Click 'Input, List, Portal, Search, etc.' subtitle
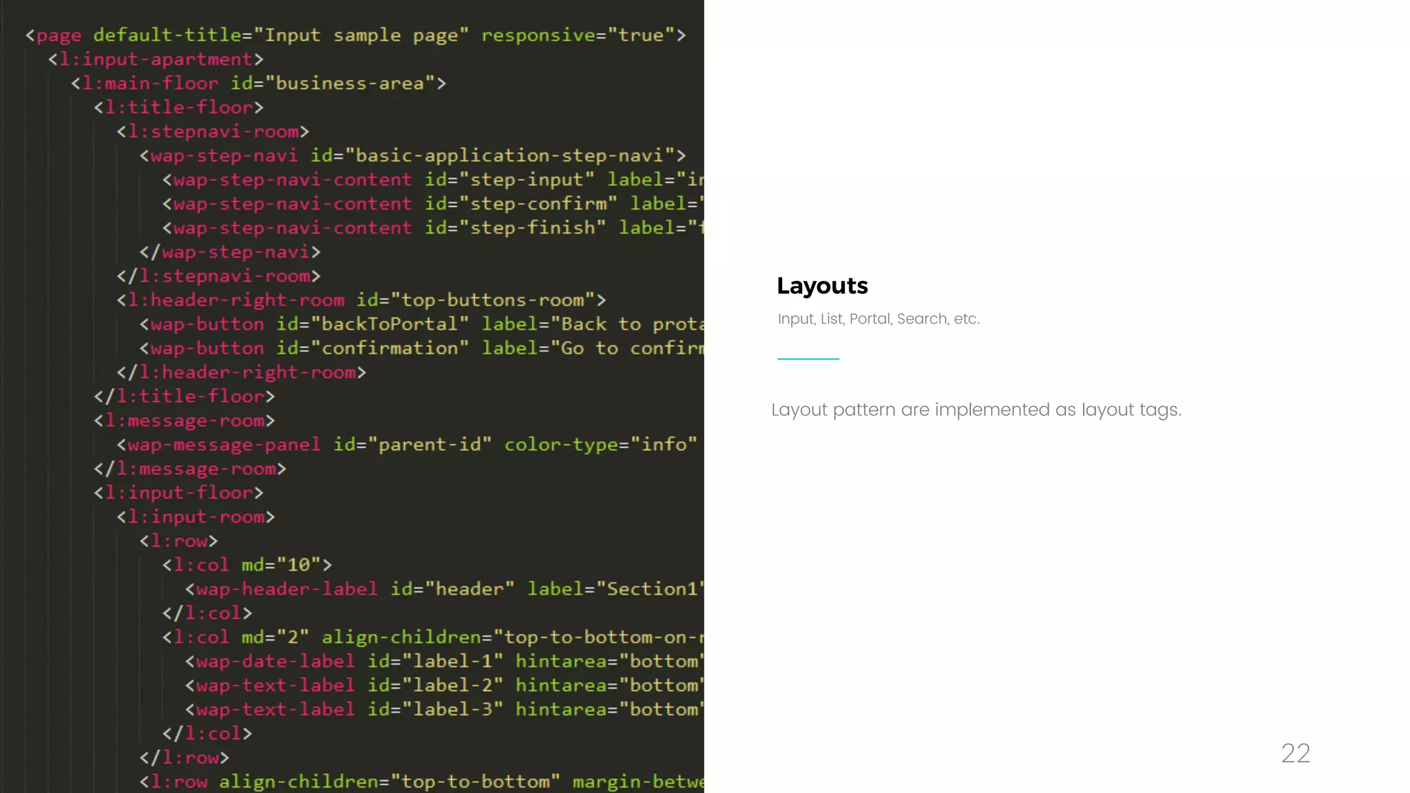Viewport: 1410px width, 793px height. coord(878,319)
